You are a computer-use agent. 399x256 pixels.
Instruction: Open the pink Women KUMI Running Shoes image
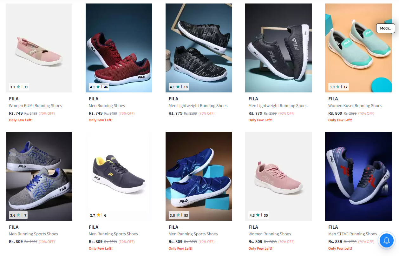[39, 48]
